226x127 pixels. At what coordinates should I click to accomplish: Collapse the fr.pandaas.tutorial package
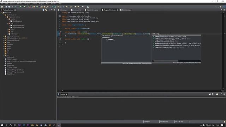[x=6, y=17]
